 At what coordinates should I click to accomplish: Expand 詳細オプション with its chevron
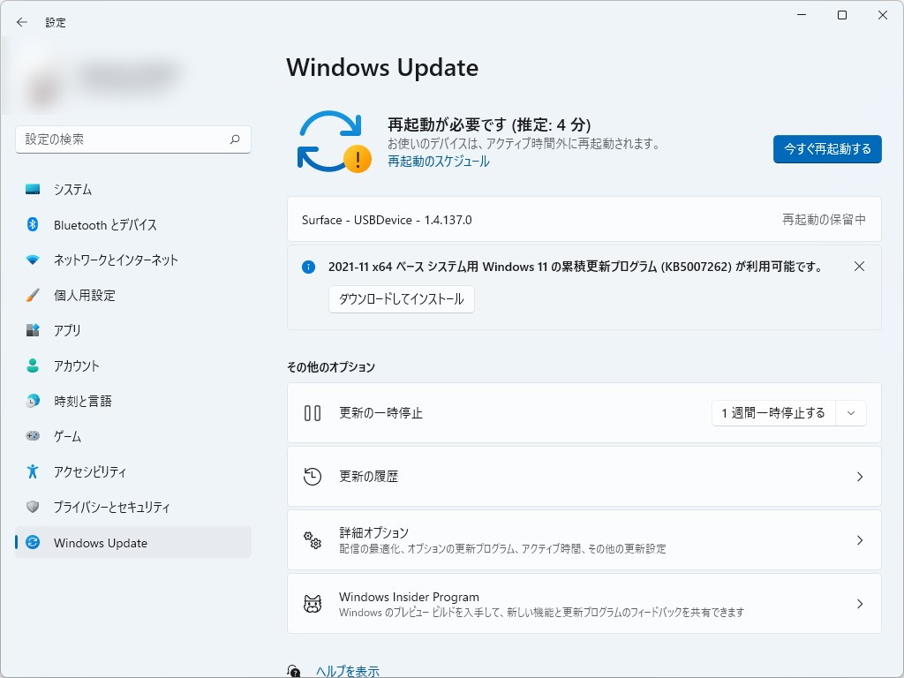point(859,539)
